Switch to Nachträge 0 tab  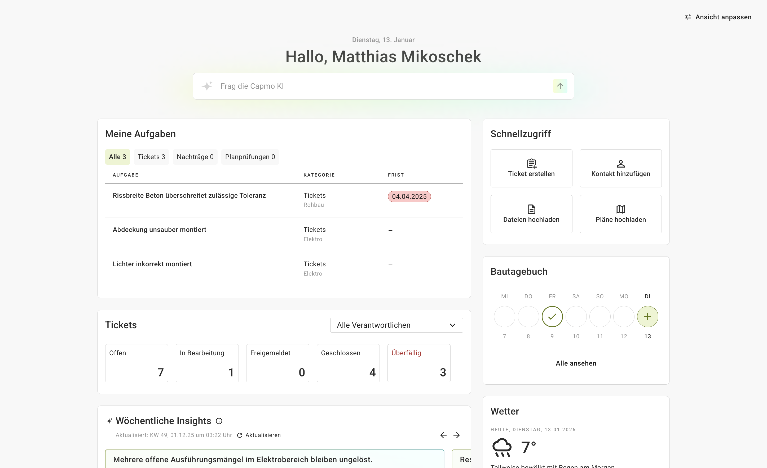click(195, 157)
